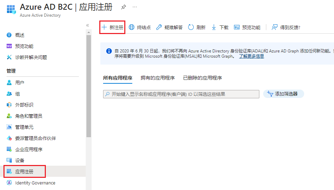
Task: Click the sidebar scrollbar thumb
Action: pyautogui.click(x=89, y=86)
